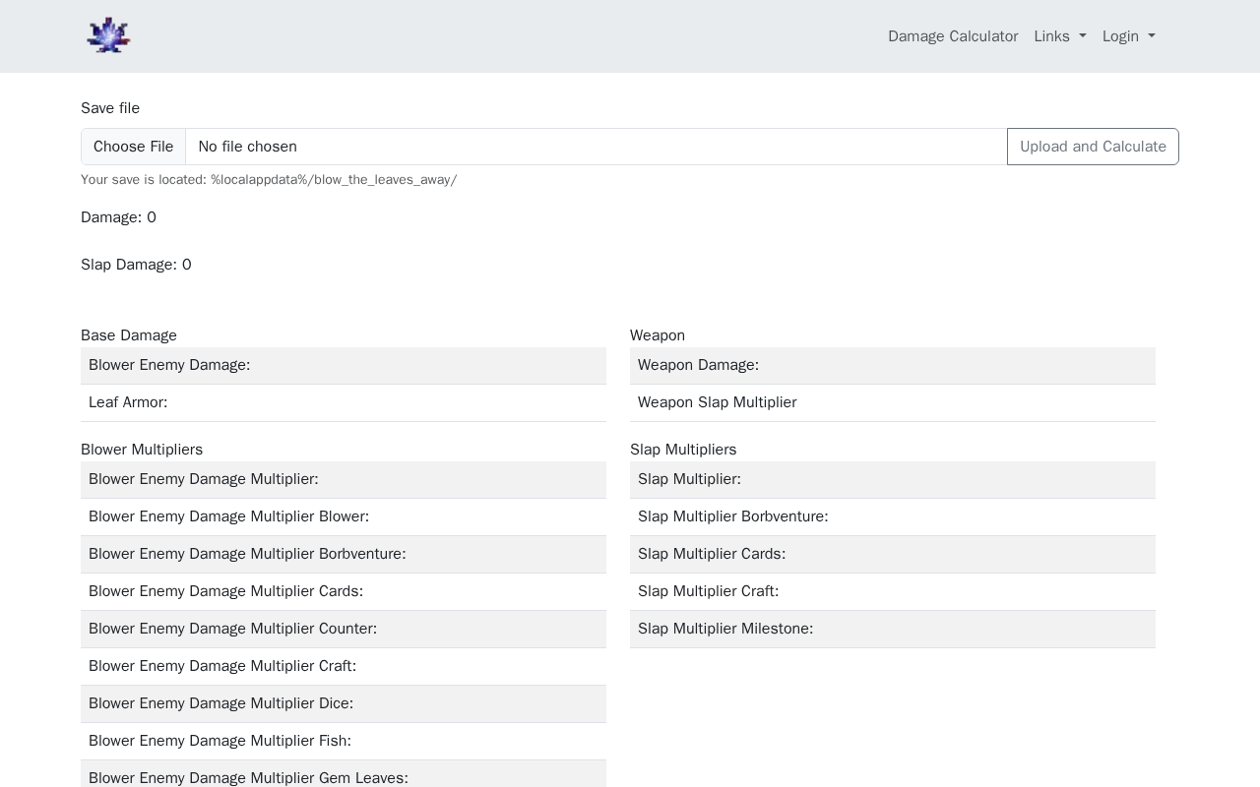Click the leaf logo icon in navbar
Screen dimensions: 1260x787
pos(108,35)
